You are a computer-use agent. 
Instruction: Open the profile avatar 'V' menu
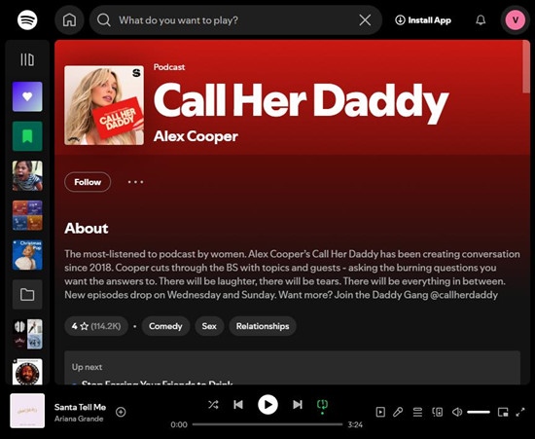tap(516, 20)
